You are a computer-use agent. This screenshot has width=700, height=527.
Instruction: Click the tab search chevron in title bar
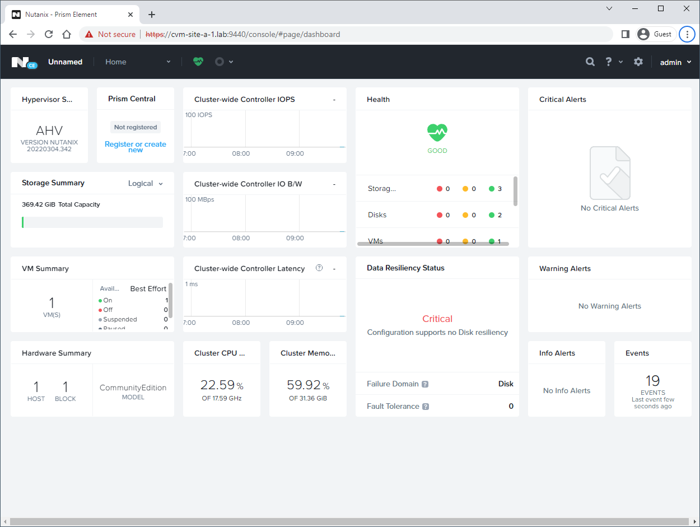(x=609, y=8)
